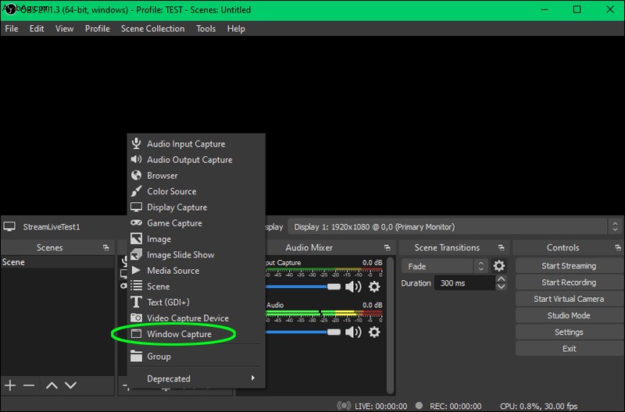625x412 pixels.
Task: Click Start Streaming button
Action: coord(569,266)
